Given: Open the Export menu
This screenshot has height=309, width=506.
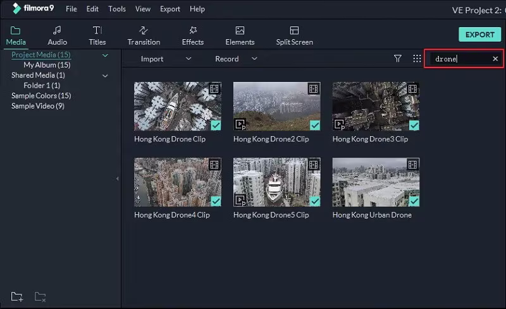Looking at the screenshot, I should tap(170, 9).
